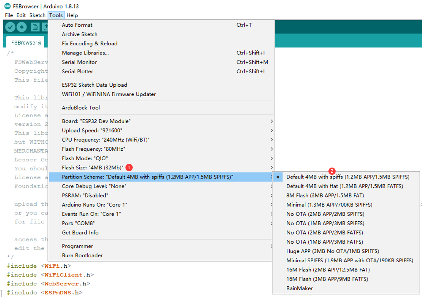Open the Arduino Runs On: "Core 1" submenu

coord(161,204)
